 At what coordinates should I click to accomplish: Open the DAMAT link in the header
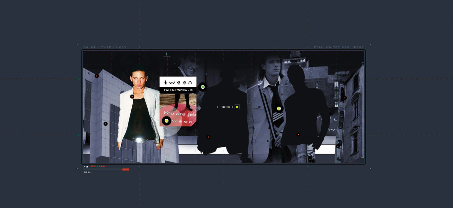[x=90, y=47]
